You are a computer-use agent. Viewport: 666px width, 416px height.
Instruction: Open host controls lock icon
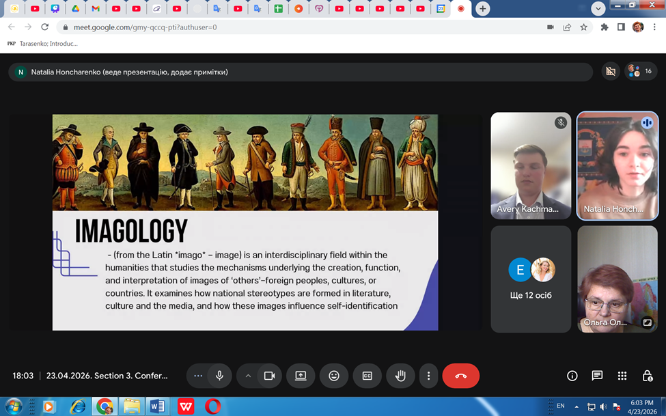tap(648, 376)
